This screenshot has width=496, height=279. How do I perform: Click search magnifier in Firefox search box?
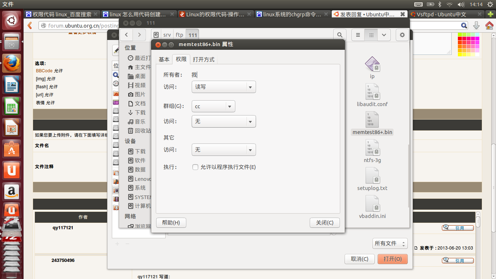(464, 25)
